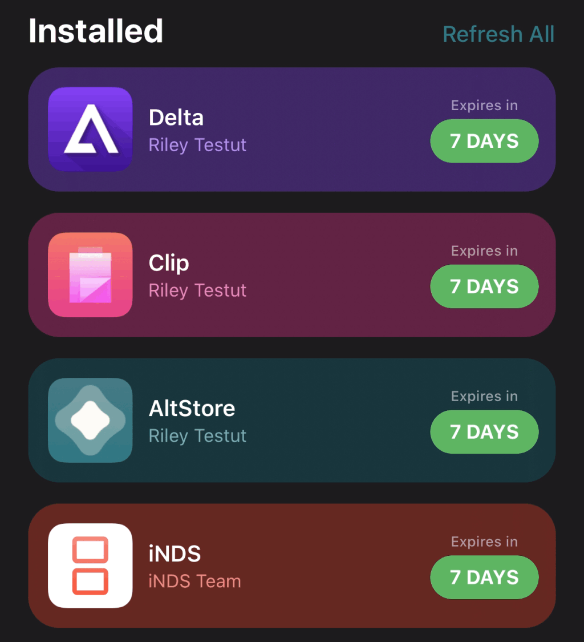Tap the iNDS dual-screen app icon
584x642 pixels.
coord(90,566)
